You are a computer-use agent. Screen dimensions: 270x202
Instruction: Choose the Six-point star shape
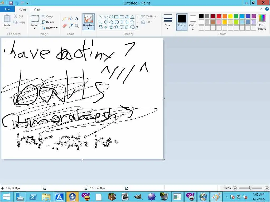[x=116, y=27]
